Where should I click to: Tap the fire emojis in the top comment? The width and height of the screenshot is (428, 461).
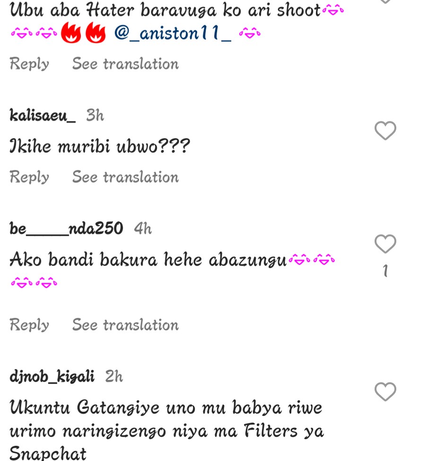click(x=83, y=33)
